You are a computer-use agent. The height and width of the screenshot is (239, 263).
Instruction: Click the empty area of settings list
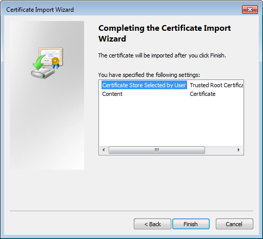tap(171, 122)
